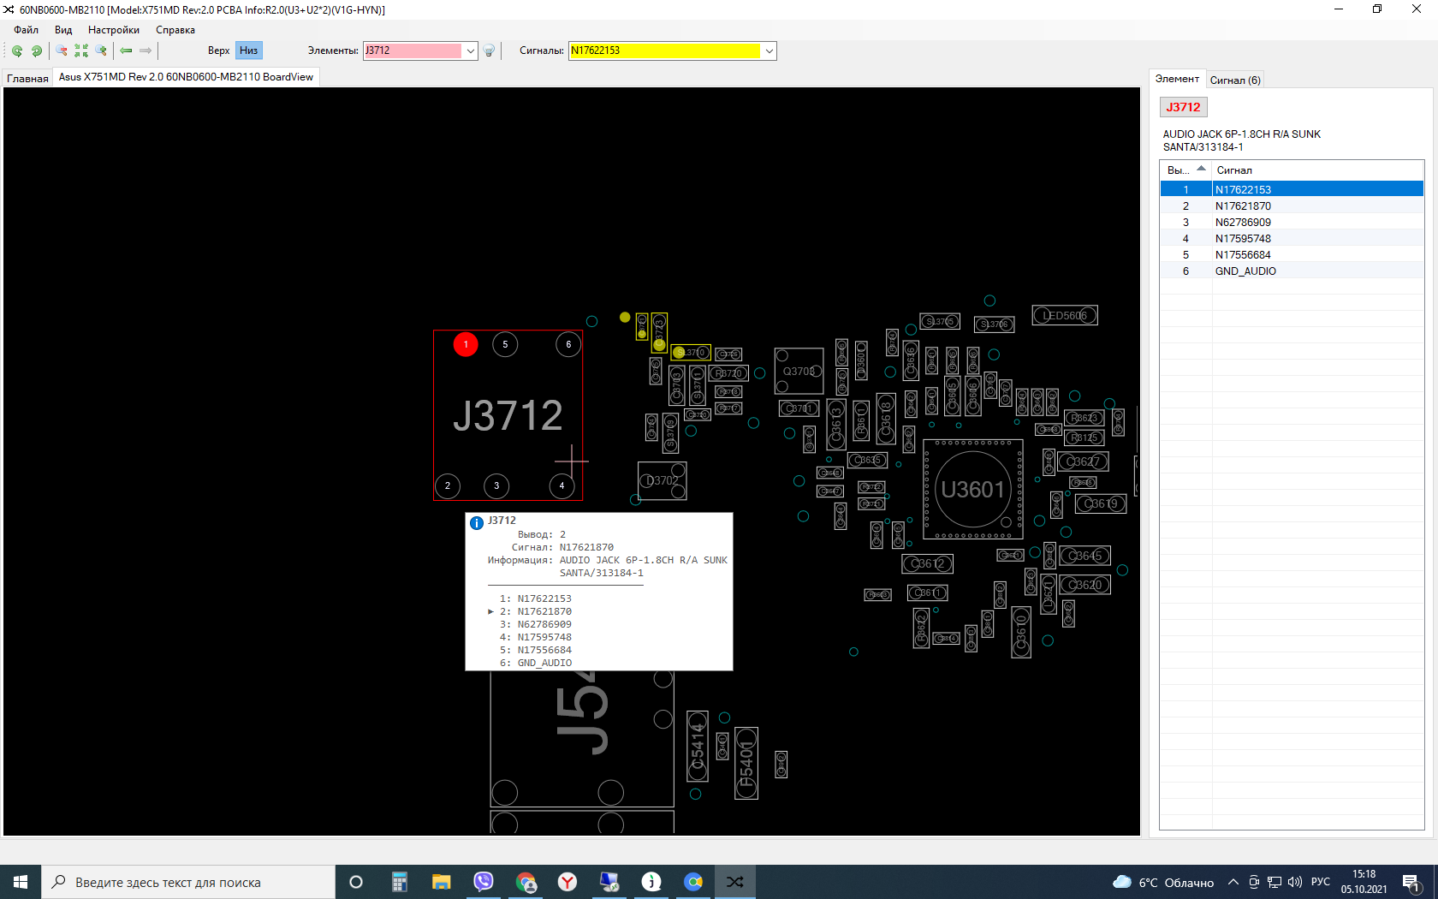The height and width of the screenshot is (899, 1438).
Task: Select the Q3708 component on board
Action: (x=799, y=371)
